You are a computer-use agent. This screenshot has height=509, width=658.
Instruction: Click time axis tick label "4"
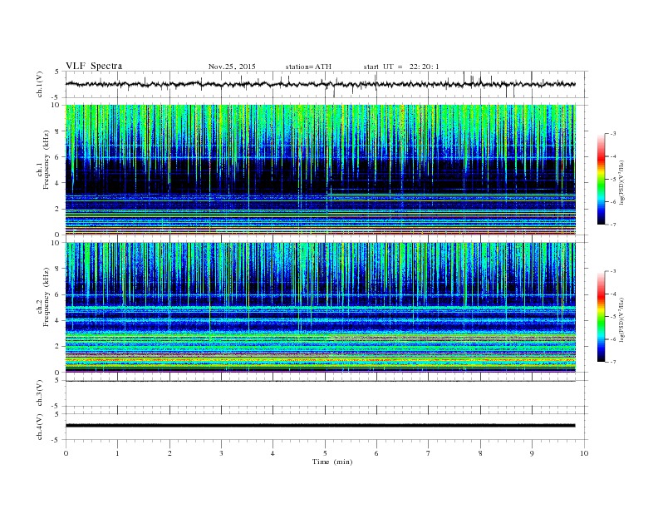273,453
